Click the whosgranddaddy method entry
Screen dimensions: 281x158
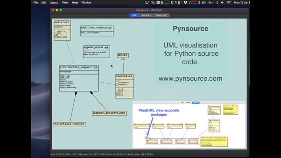pyautogui.click(x=68, y=88)
